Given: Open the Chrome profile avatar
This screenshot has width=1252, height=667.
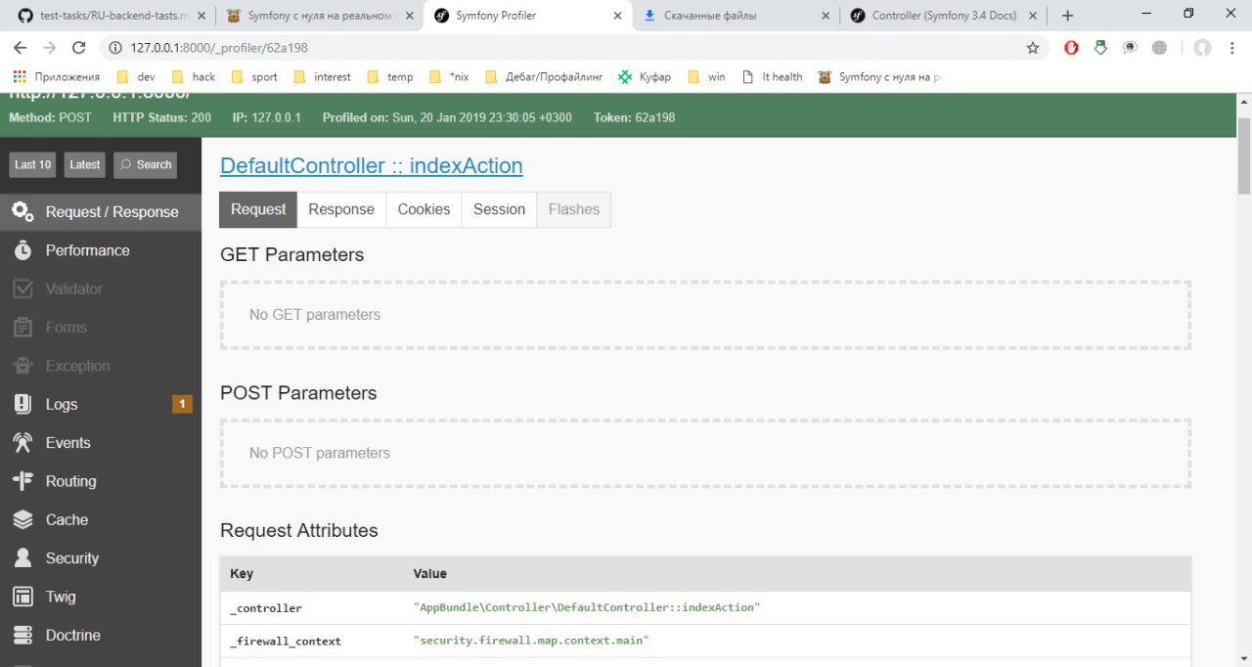Looking at the screenshot, I should [1202, 47].
